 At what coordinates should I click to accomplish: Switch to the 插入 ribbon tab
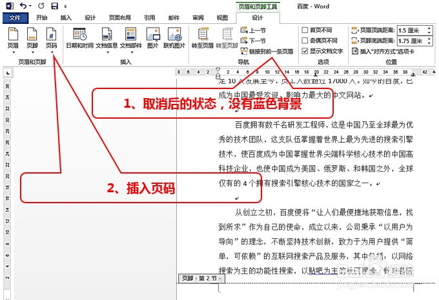coord(66,17)
